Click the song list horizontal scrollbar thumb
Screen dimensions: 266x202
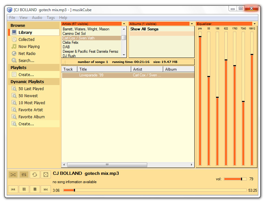[107, 165]
